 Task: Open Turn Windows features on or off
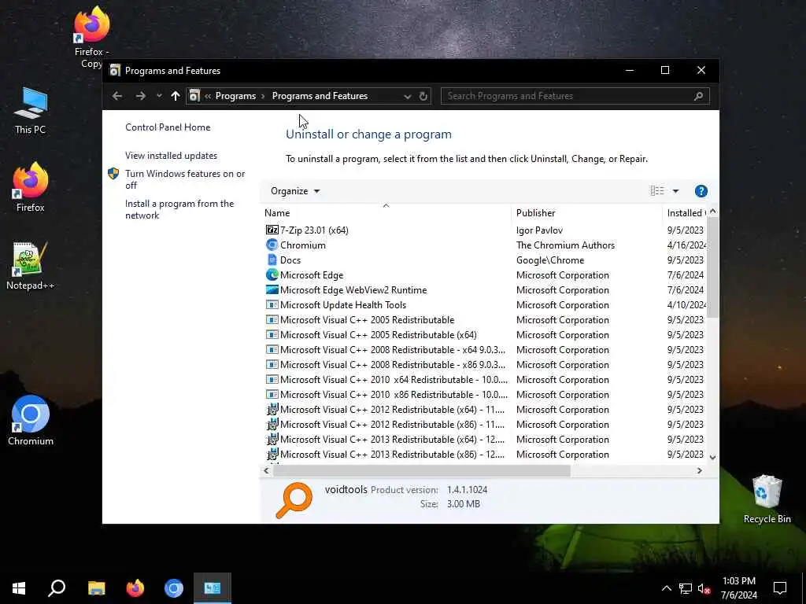click(185, 179)
